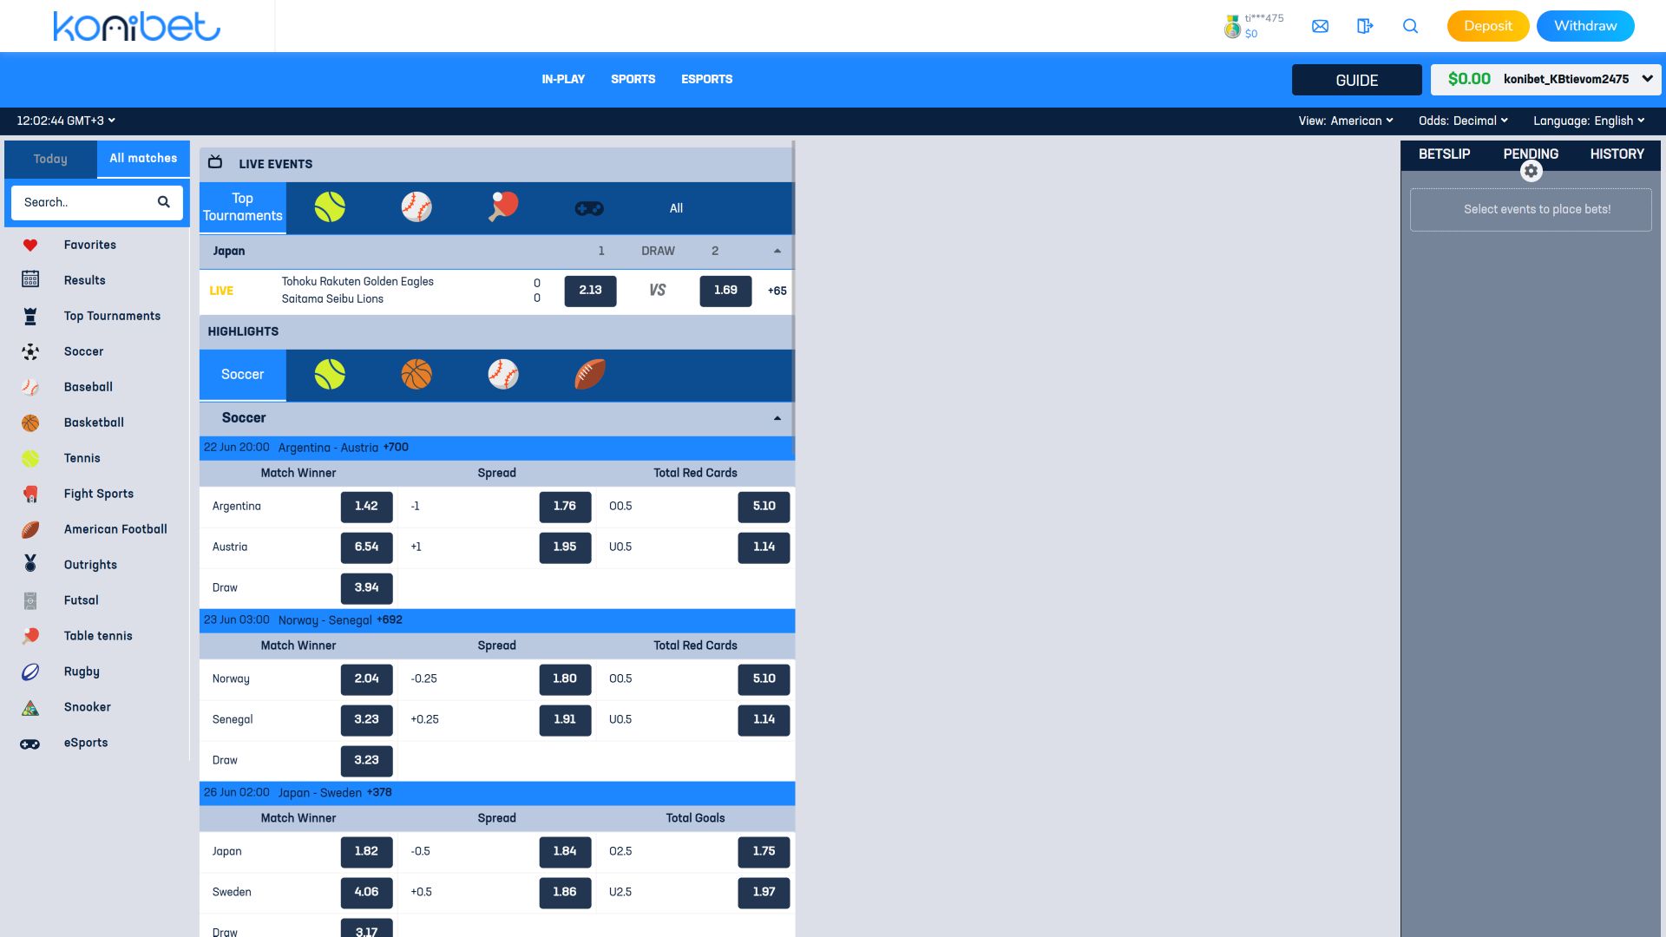Click the Results calendar icon
Viewport: 1666px width, 937px height.
pos(30,279)
